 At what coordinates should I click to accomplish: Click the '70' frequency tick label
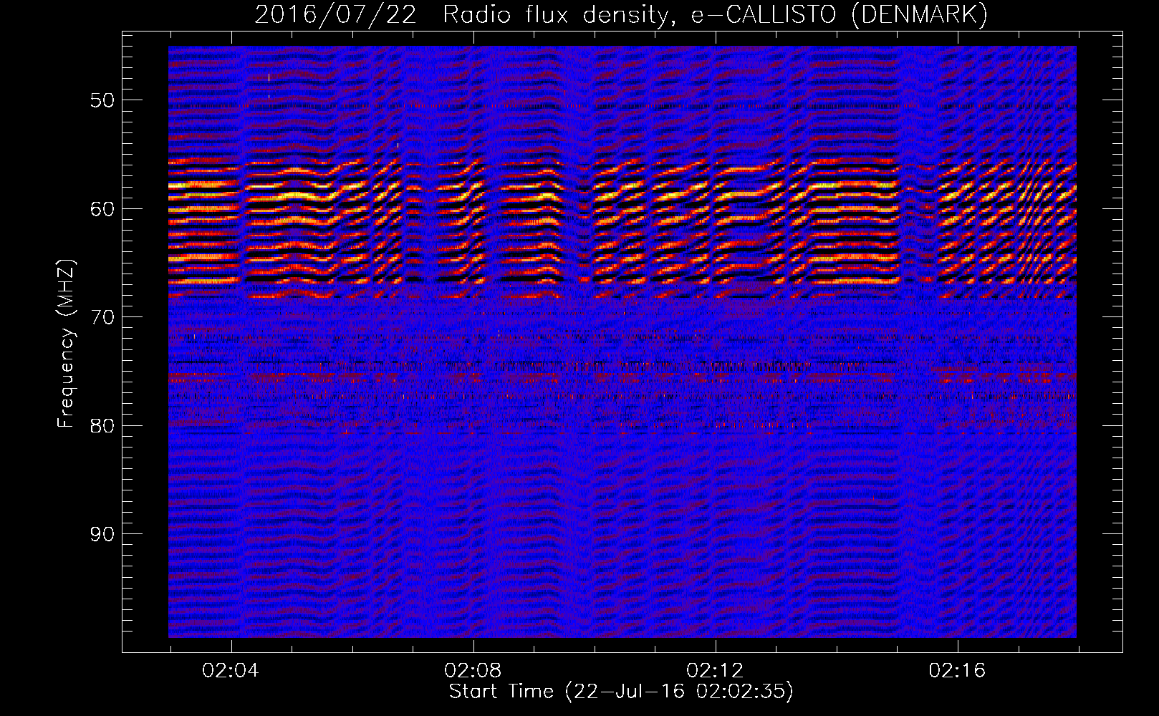[x=102, y=317]
